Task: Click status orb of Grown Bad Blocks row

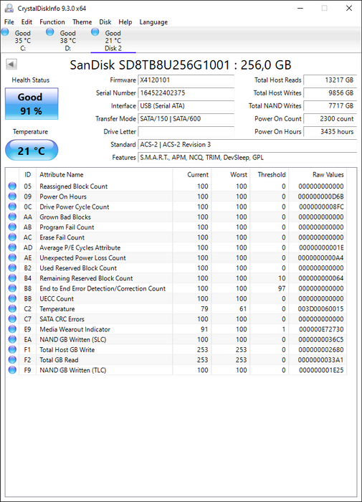Action: pyautogui.click(x=12, y=217)
